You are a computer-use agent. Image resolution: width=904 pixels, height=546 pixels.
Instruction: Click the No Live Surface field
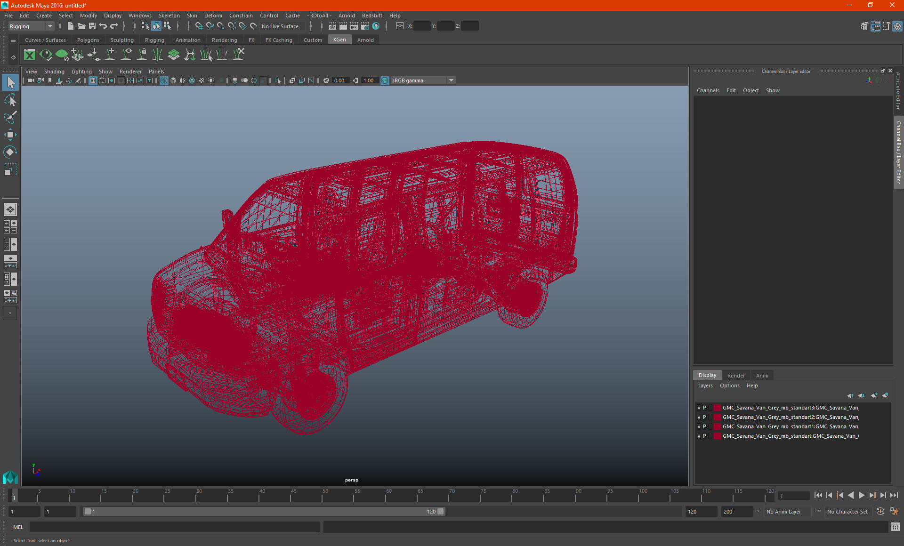tap(283, 26)
